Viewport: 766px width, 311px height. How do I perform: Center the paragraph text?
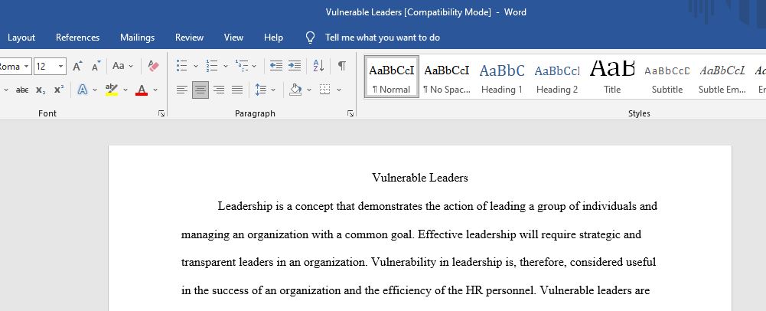point(200,90)
